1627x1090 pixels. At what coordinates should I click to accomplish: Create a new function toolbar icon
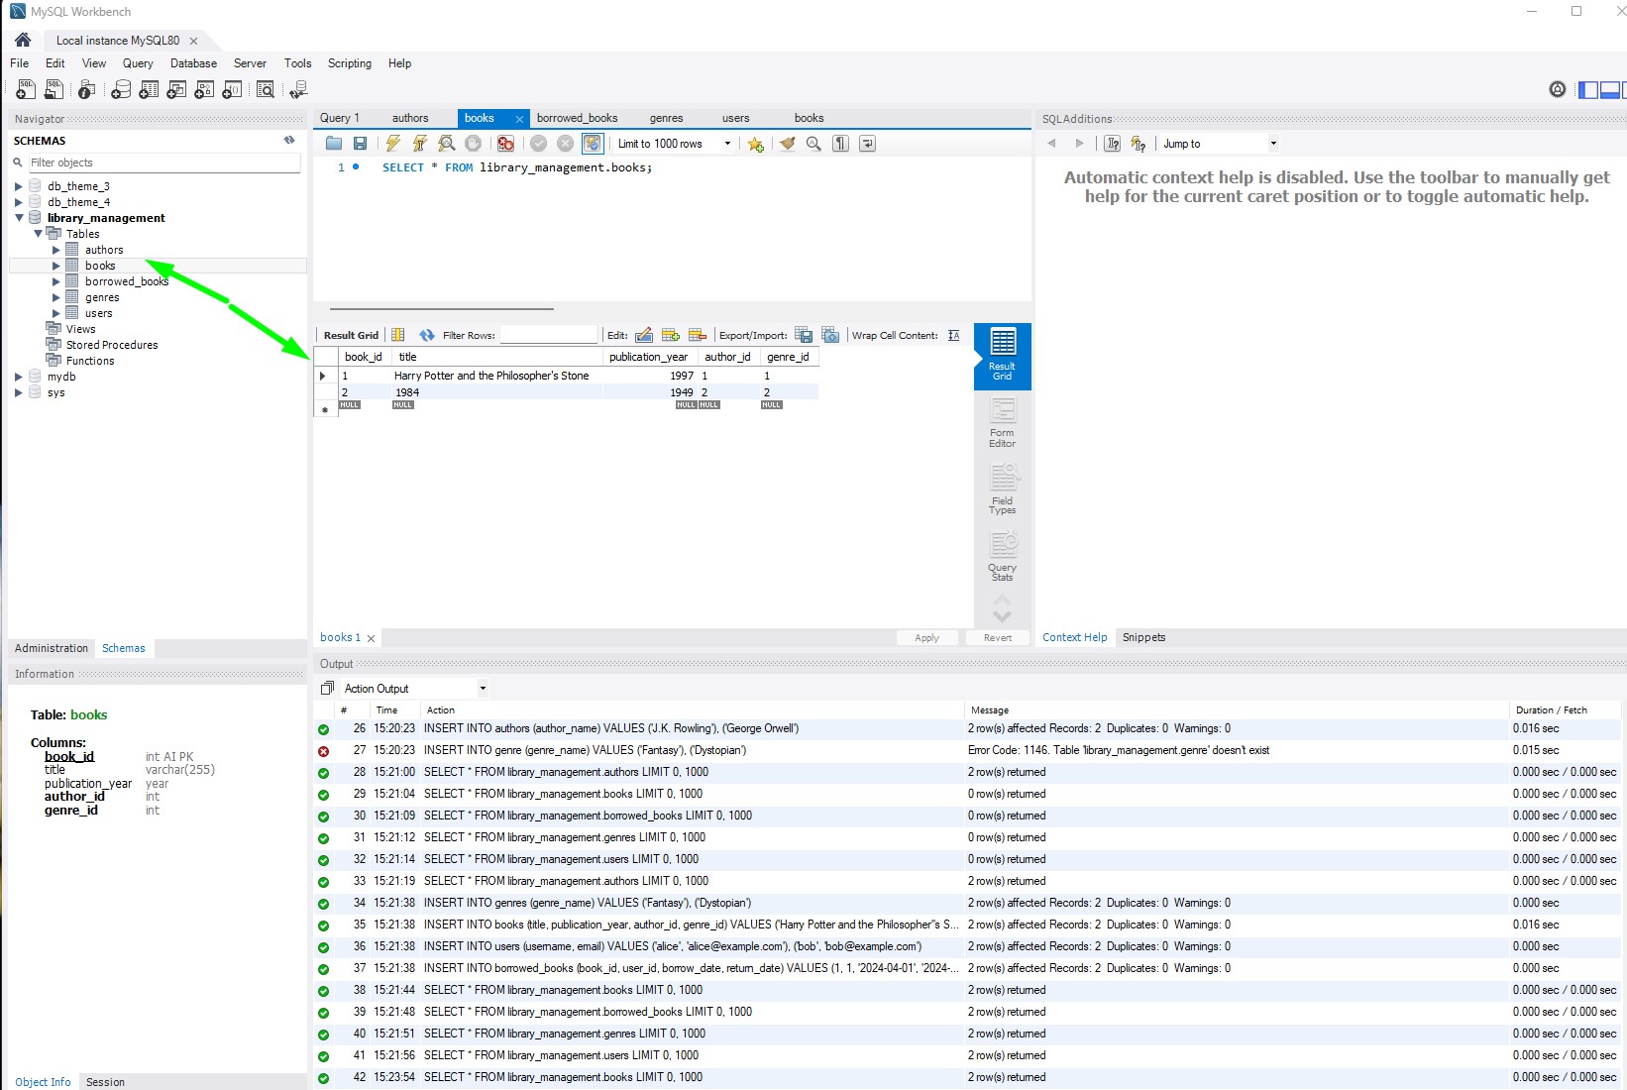point(232,90)
